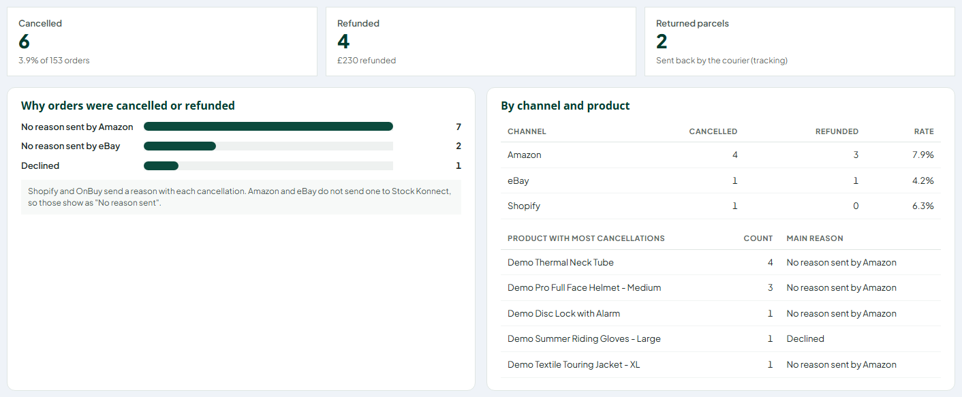Image resolution: width=962 pixels, height=397 pixels.
Task: Click Amazon's refunded count of 3
Action: pos(856,155)
